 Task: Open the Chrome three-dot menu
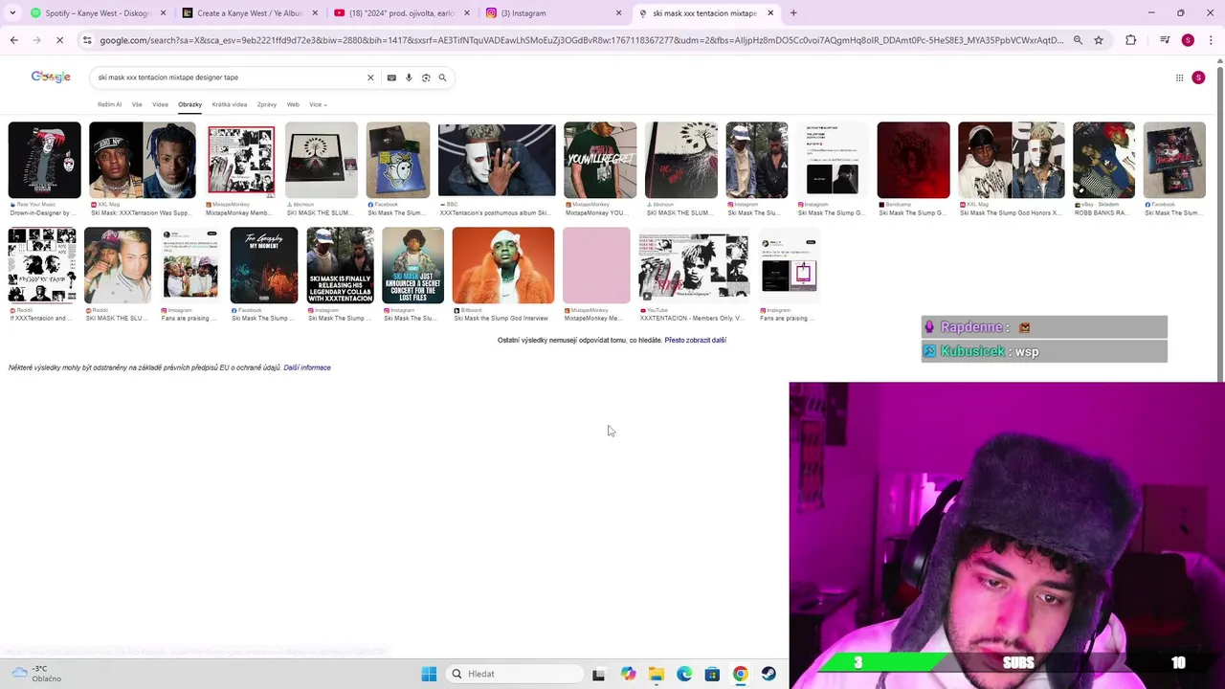pyautogui.click(x=1211, y=40)
